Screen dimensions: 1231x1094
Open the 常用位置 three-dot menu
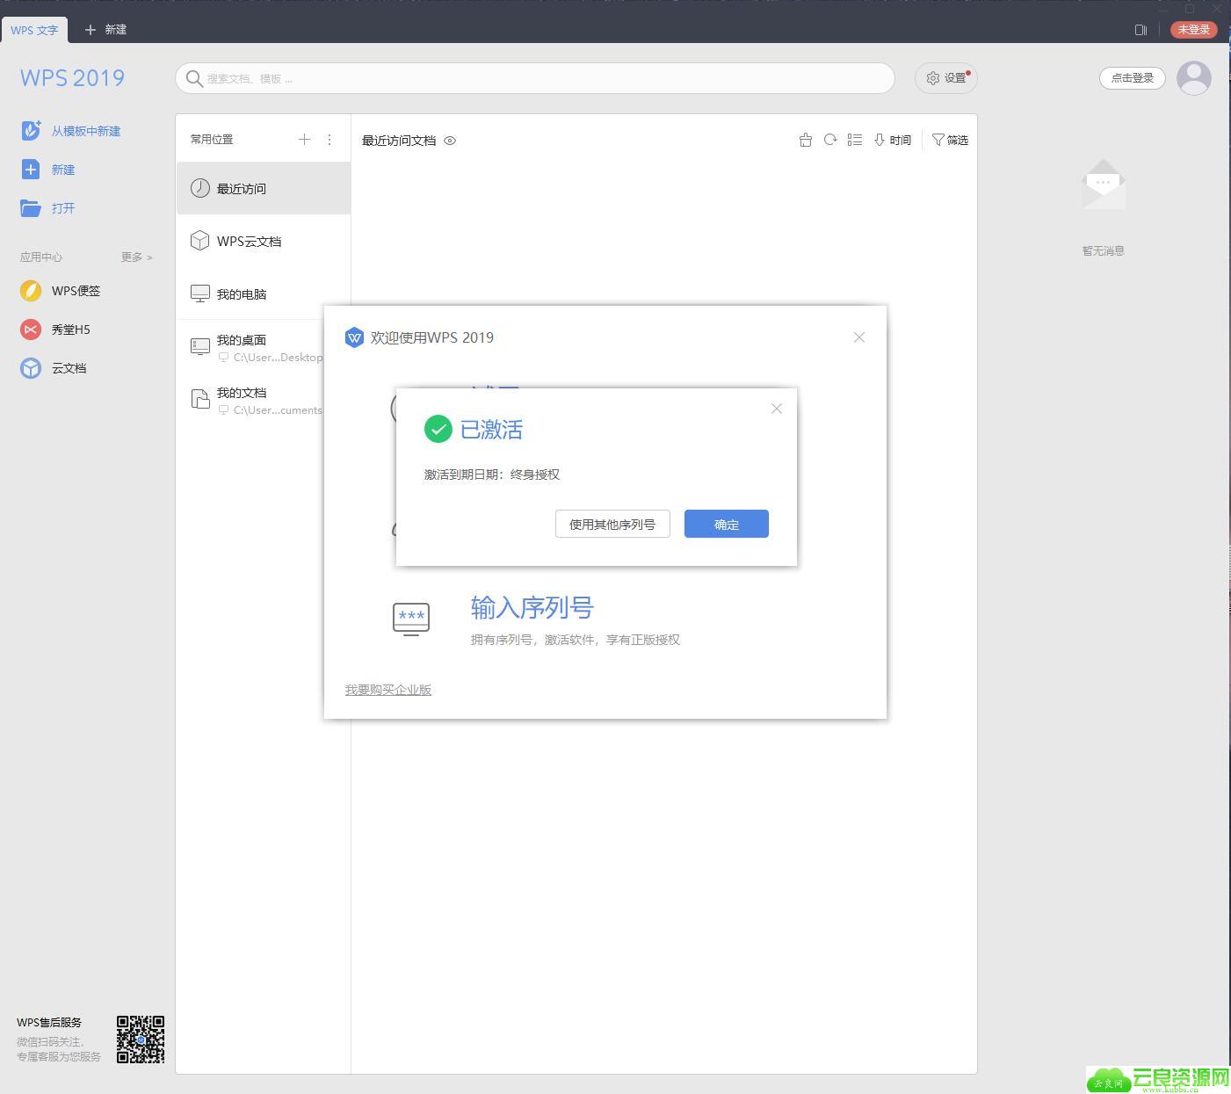pos(329,140)
